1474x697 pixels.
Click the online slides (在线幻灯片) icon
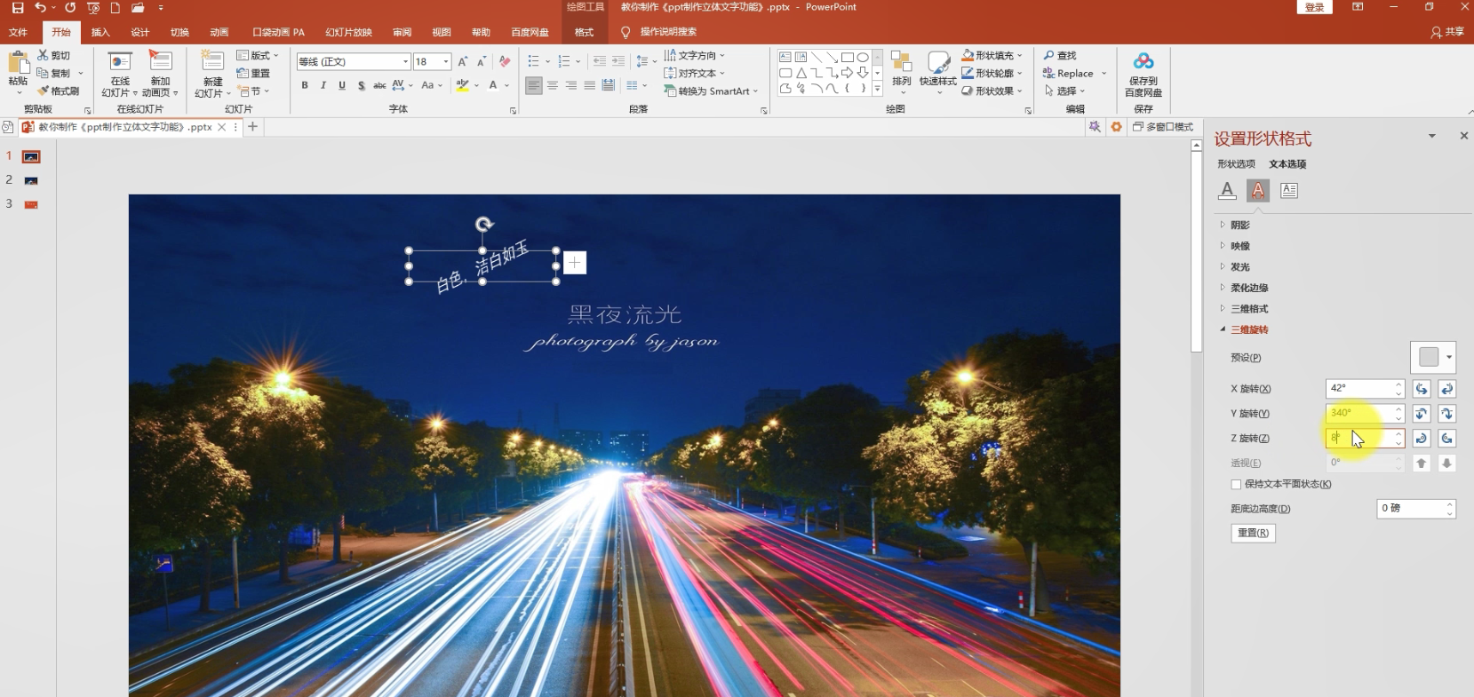tap(120, 61)
